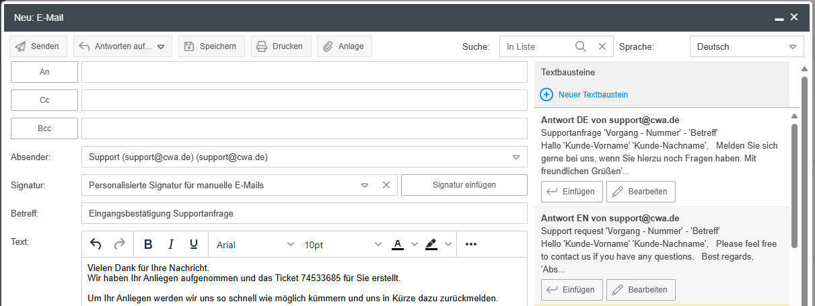
Task: Click into the Betreff subject field
Action: pyautogui.click(x=304, y=213)
